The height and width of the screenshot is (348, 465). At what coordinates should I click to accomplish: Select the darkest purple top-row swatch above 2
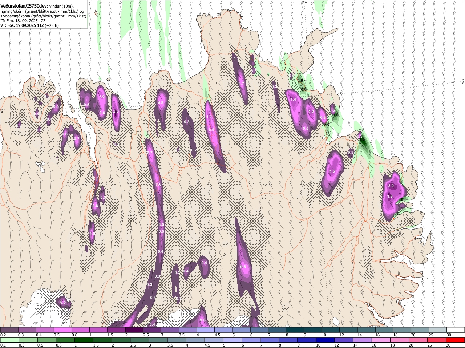(x=134, y=330)
